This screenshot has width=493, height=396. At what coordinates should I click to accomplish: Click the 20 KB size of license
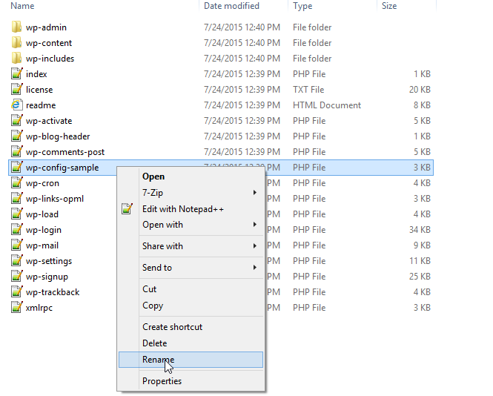tap(420, 90)
